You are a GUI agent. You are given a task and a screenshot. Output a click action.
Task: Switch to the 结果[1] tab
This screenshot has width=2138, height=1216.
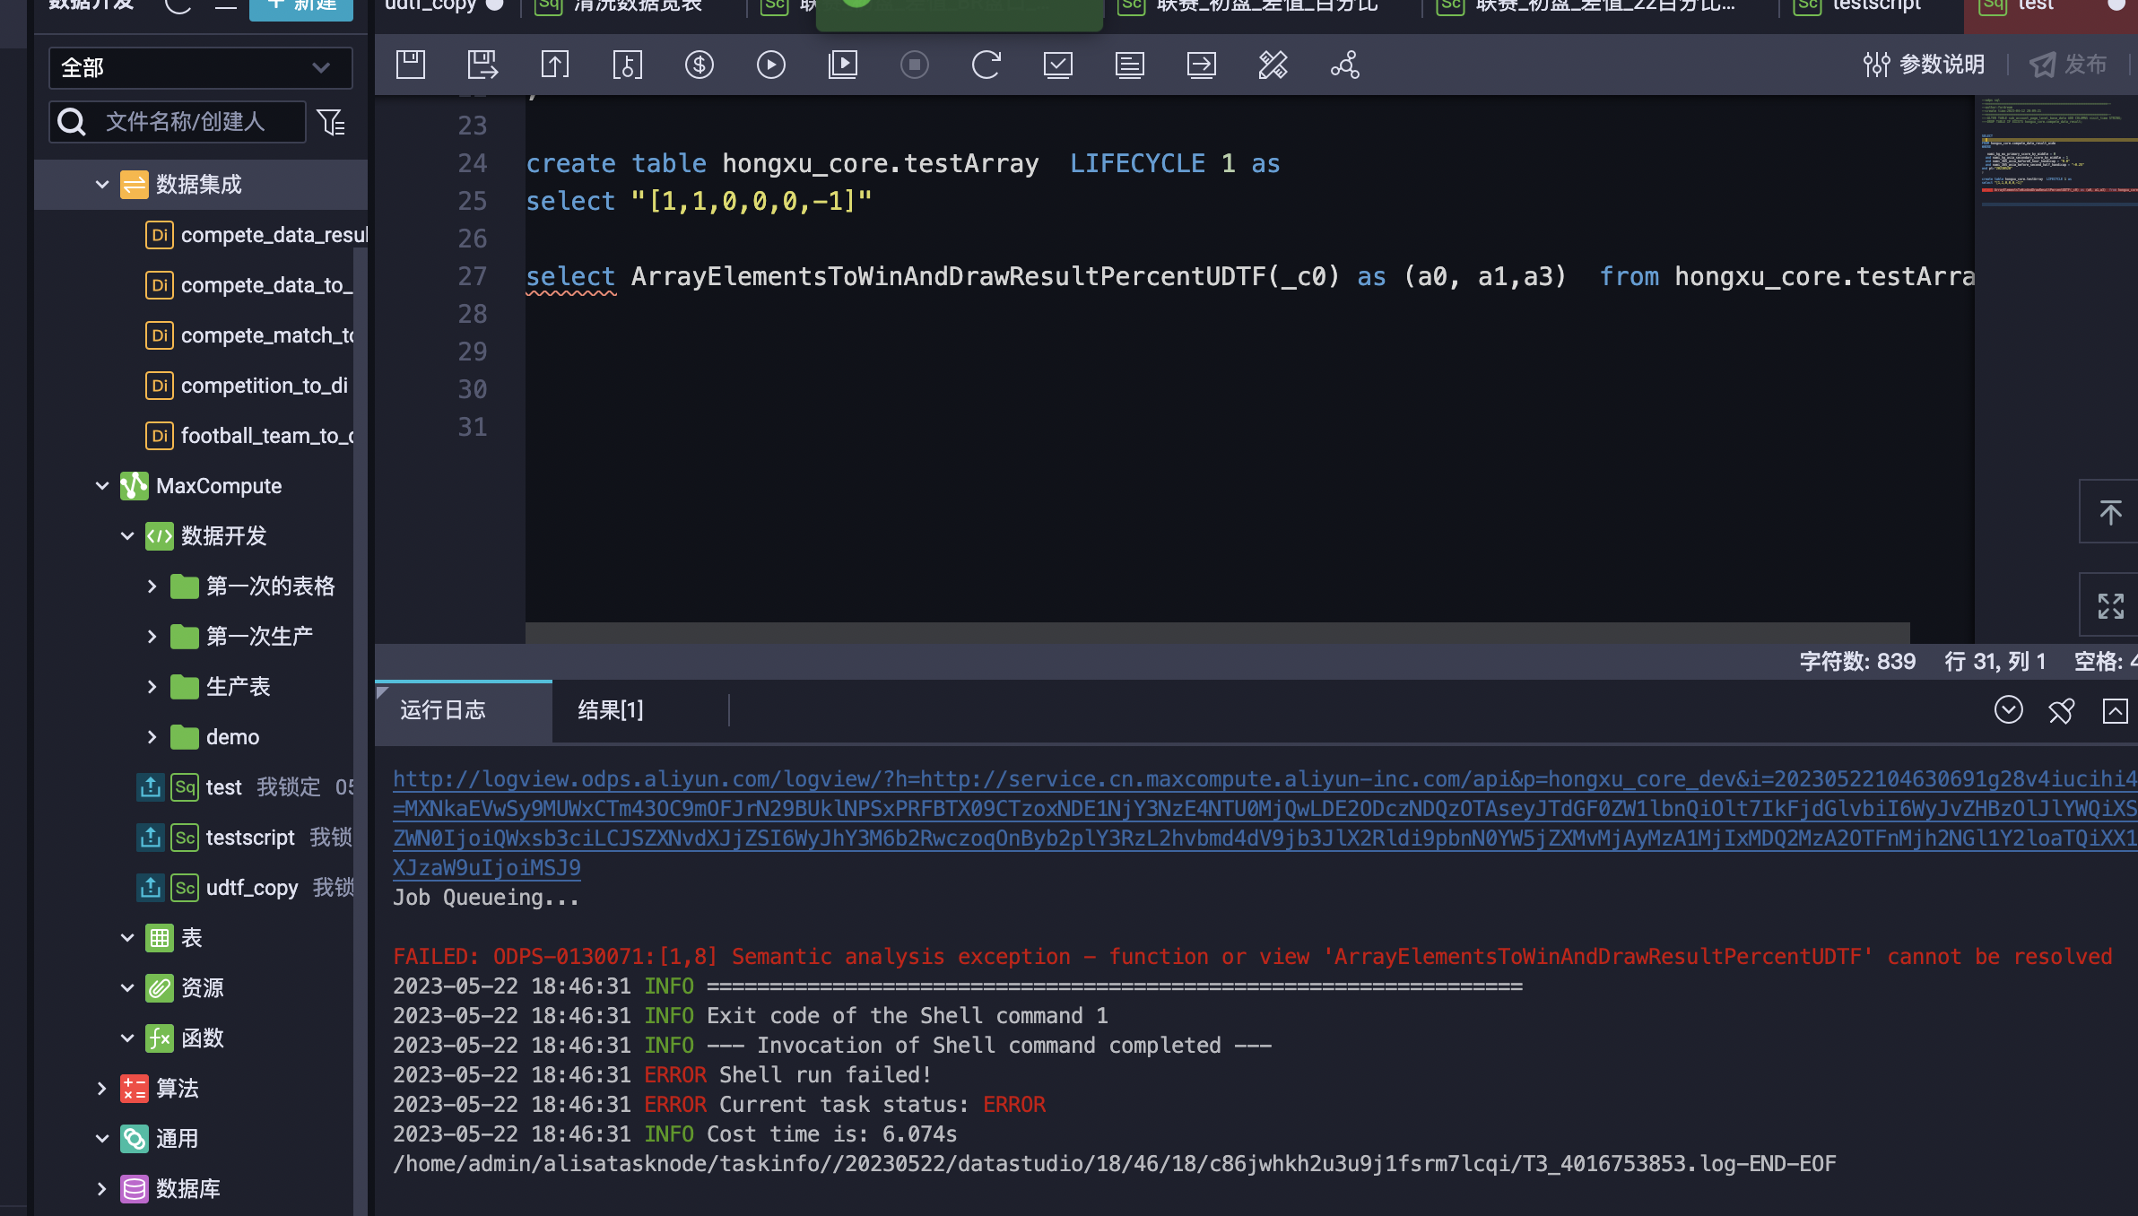611,711
